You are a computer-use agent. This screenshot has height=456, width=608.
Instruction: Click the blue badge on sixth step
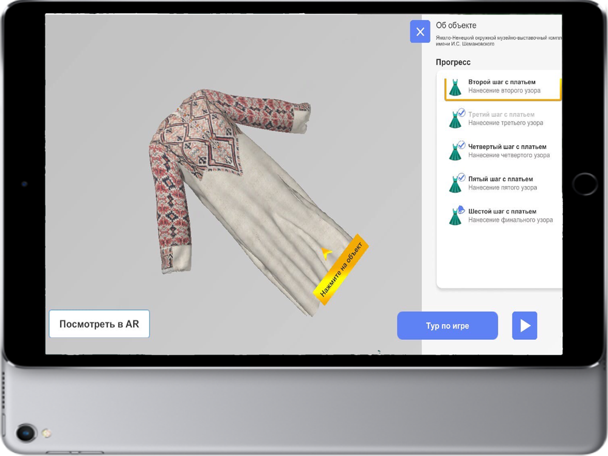(461, 210)
